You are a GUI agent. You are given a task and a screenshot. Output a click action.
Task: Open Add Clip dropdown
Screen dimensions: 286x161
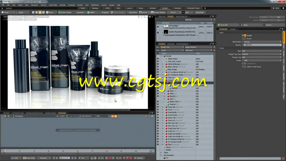click(x=199, y=20)
